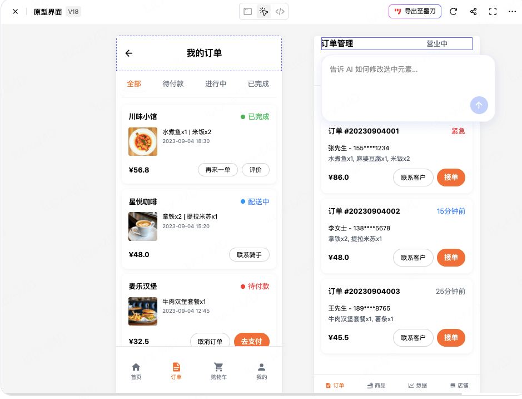Viewport: 522px width, 399px height.
Task: Click 去支付 on 麦乐汉堡 order
Action: [x=252, y=341]
